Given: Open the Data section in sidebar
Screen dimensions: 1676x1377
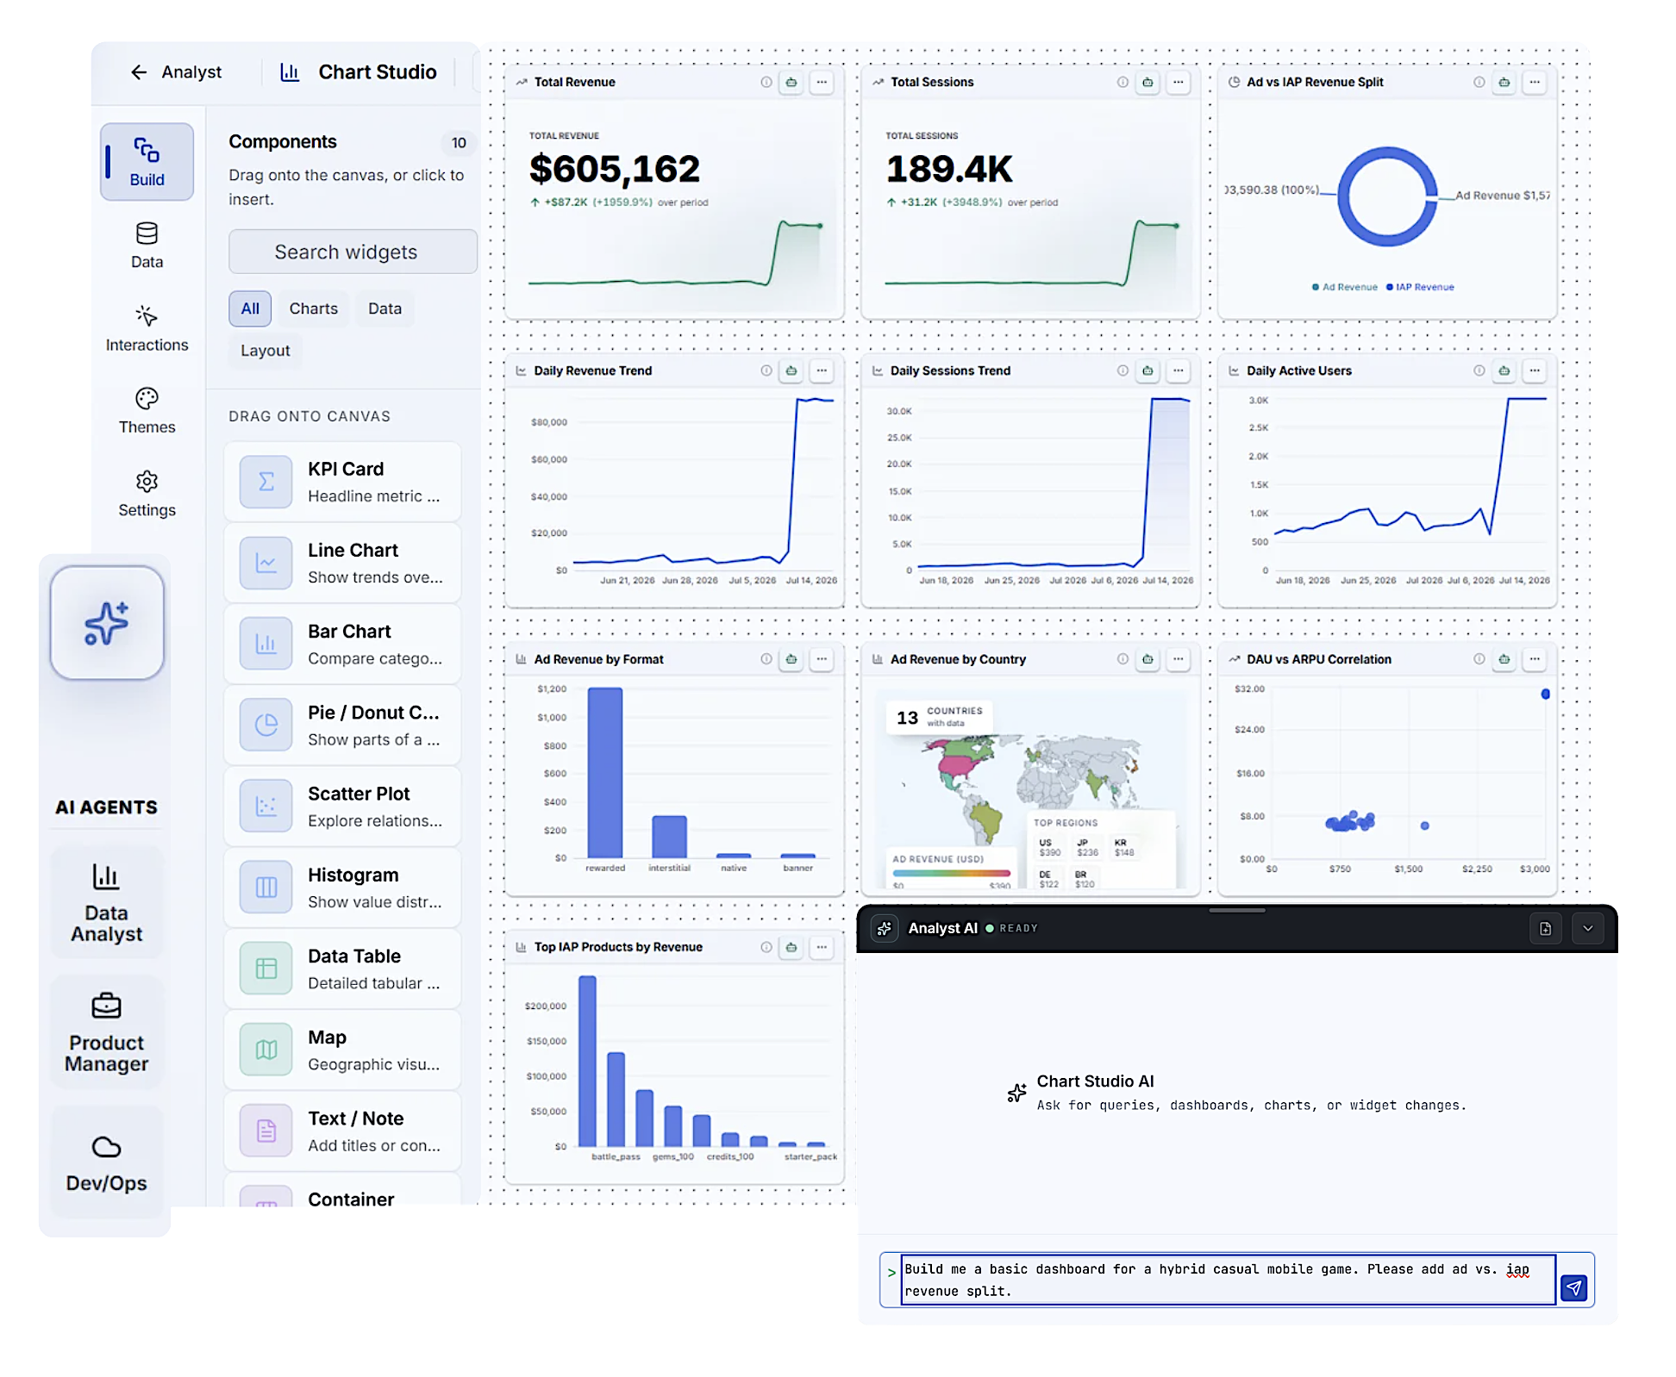Looking at the screenshot, I should click(x=147, y=246).
